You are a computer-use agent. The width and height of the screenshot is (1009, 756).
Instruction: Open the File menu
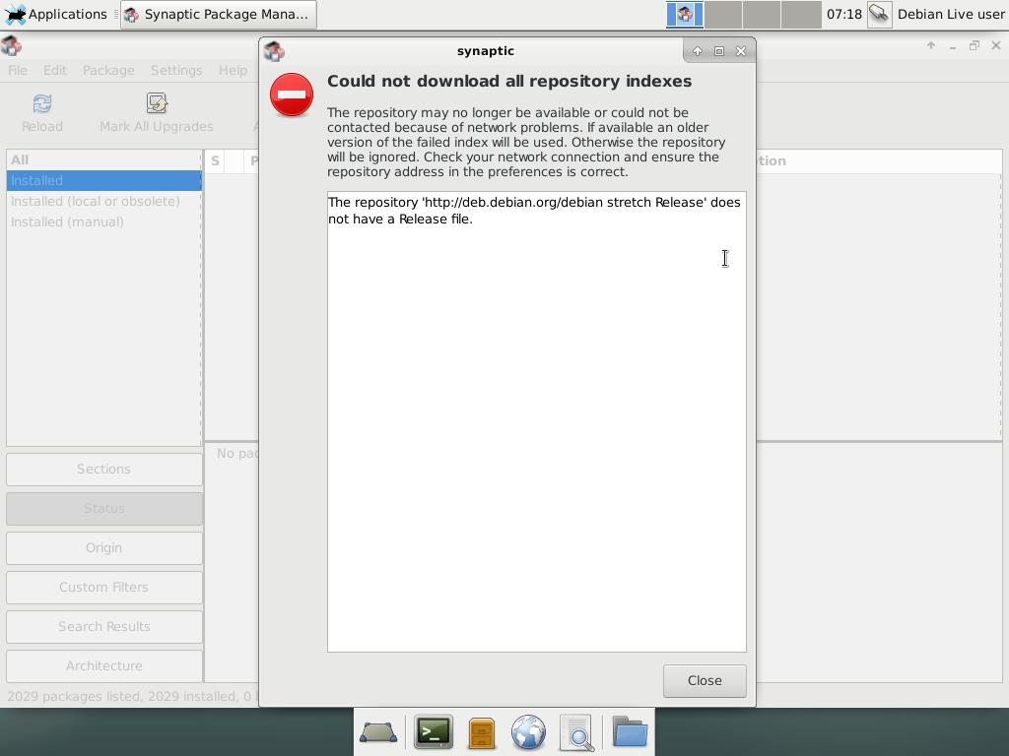(18, 70)
